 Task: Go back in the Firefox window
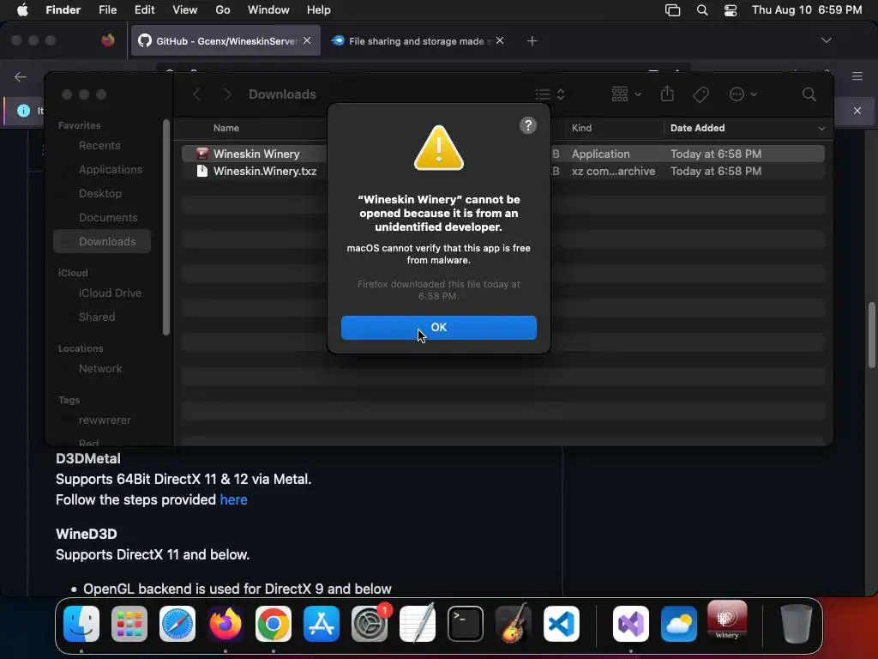click(21, 76)
